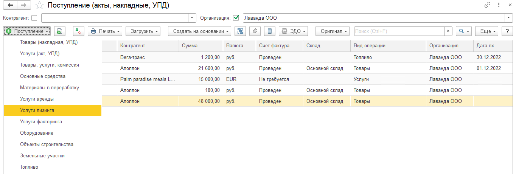Sort by the Организация column header
Screen dimensions: 516x174
coord(450,45)
